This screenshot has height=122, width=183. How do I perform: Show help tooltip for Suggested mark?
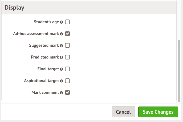click(61, 46)
